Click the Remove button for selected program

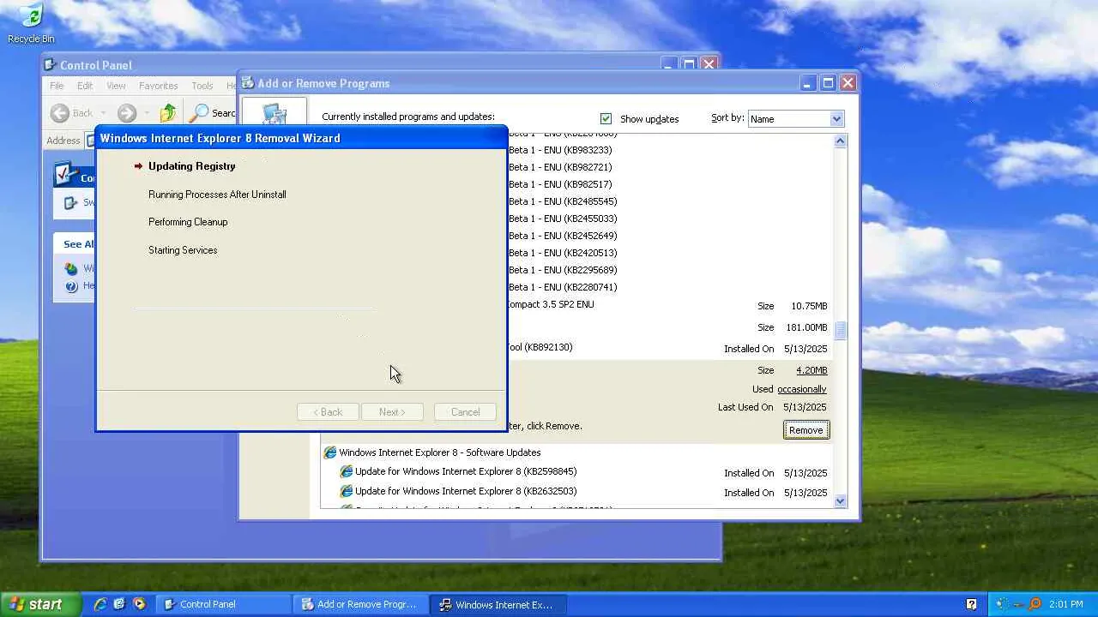(x=806, y=430)
